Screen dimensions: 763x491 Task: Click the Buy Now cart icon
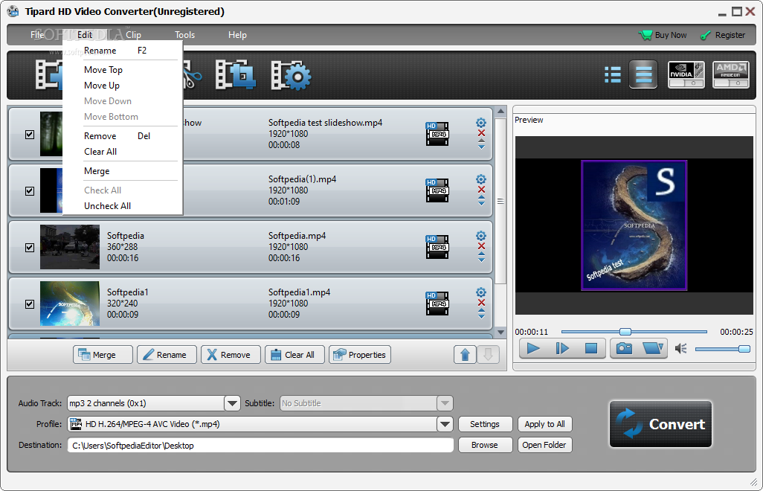click(x=646, y=35)
